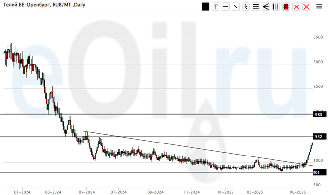Click the larger red X clear-all icon
Screen dimensions: 328x195
[x=306, y=7]
